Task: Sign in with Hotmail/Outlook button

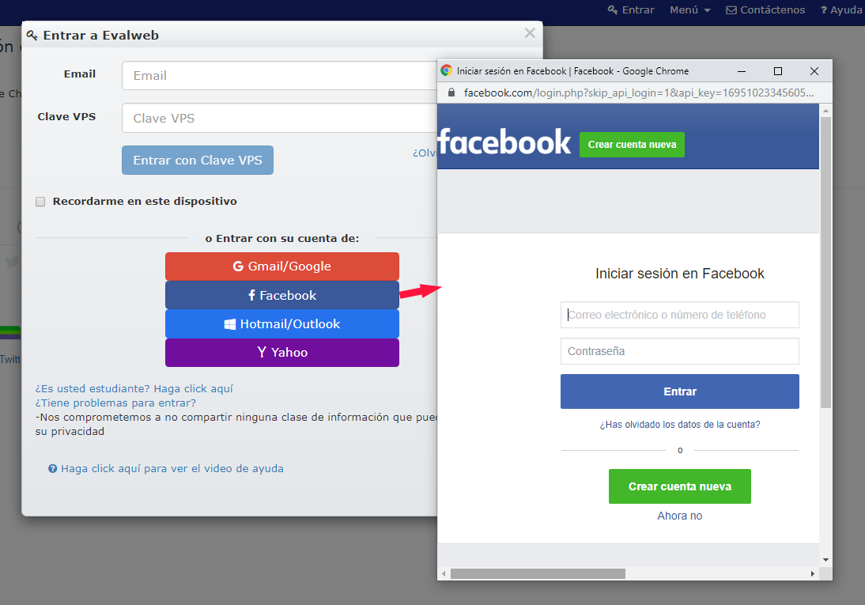Action: coord(282,324)
